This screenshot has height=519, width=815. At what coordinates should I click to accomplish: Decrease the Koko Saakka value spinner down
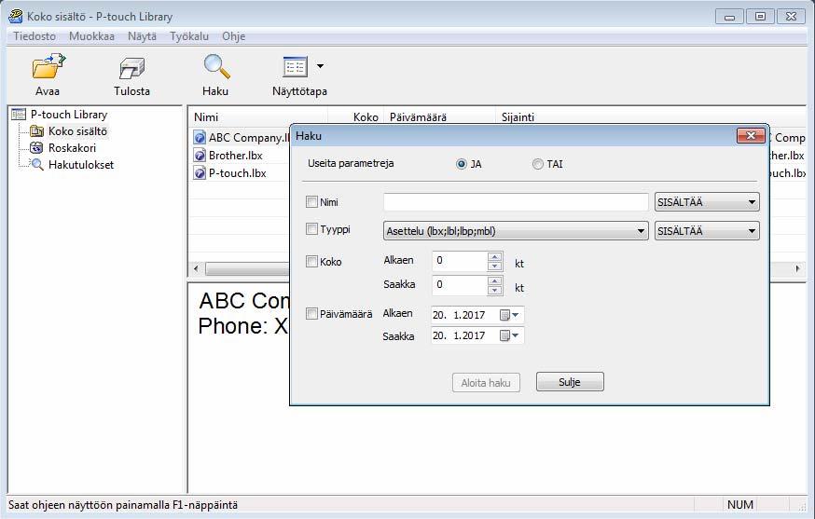(495, 290)
